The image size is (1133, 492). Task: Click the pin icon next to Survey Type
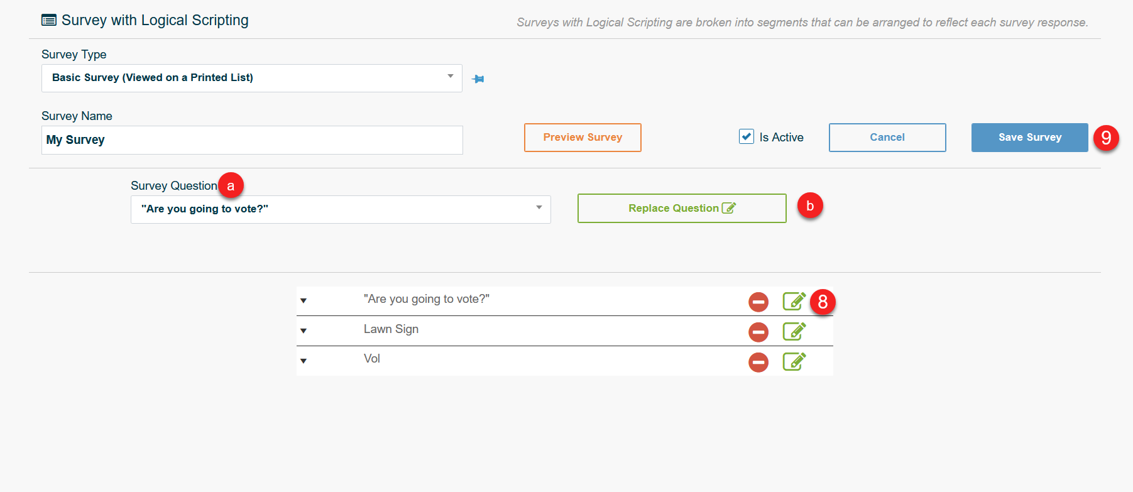[x=478, y=79]
